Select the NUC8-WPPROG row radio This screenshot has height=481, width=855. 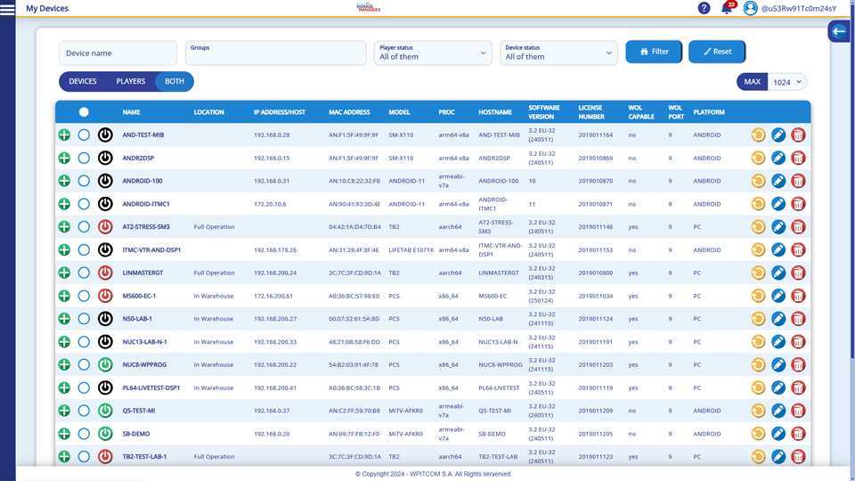pyautogui.click(x=84, y=365)
